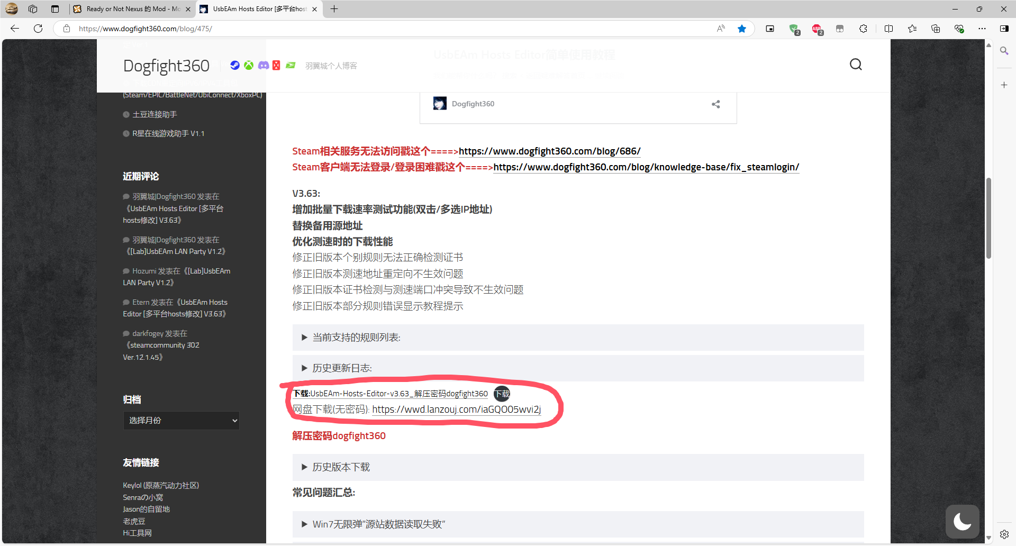
Task: Open the lanzouj.com netdisk download link
Action: click(x=456, y=410)
